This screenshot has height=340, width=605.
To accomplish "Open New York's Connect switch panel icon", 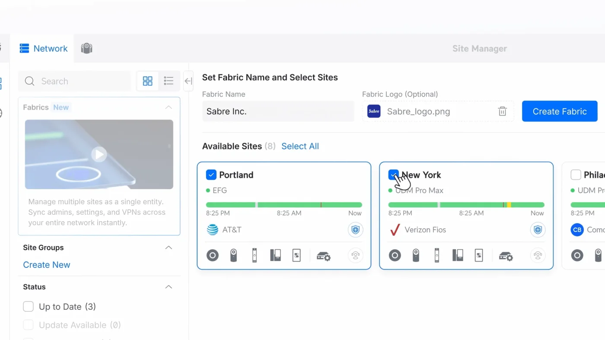I will pyautogui.click(x=479, y=255).
